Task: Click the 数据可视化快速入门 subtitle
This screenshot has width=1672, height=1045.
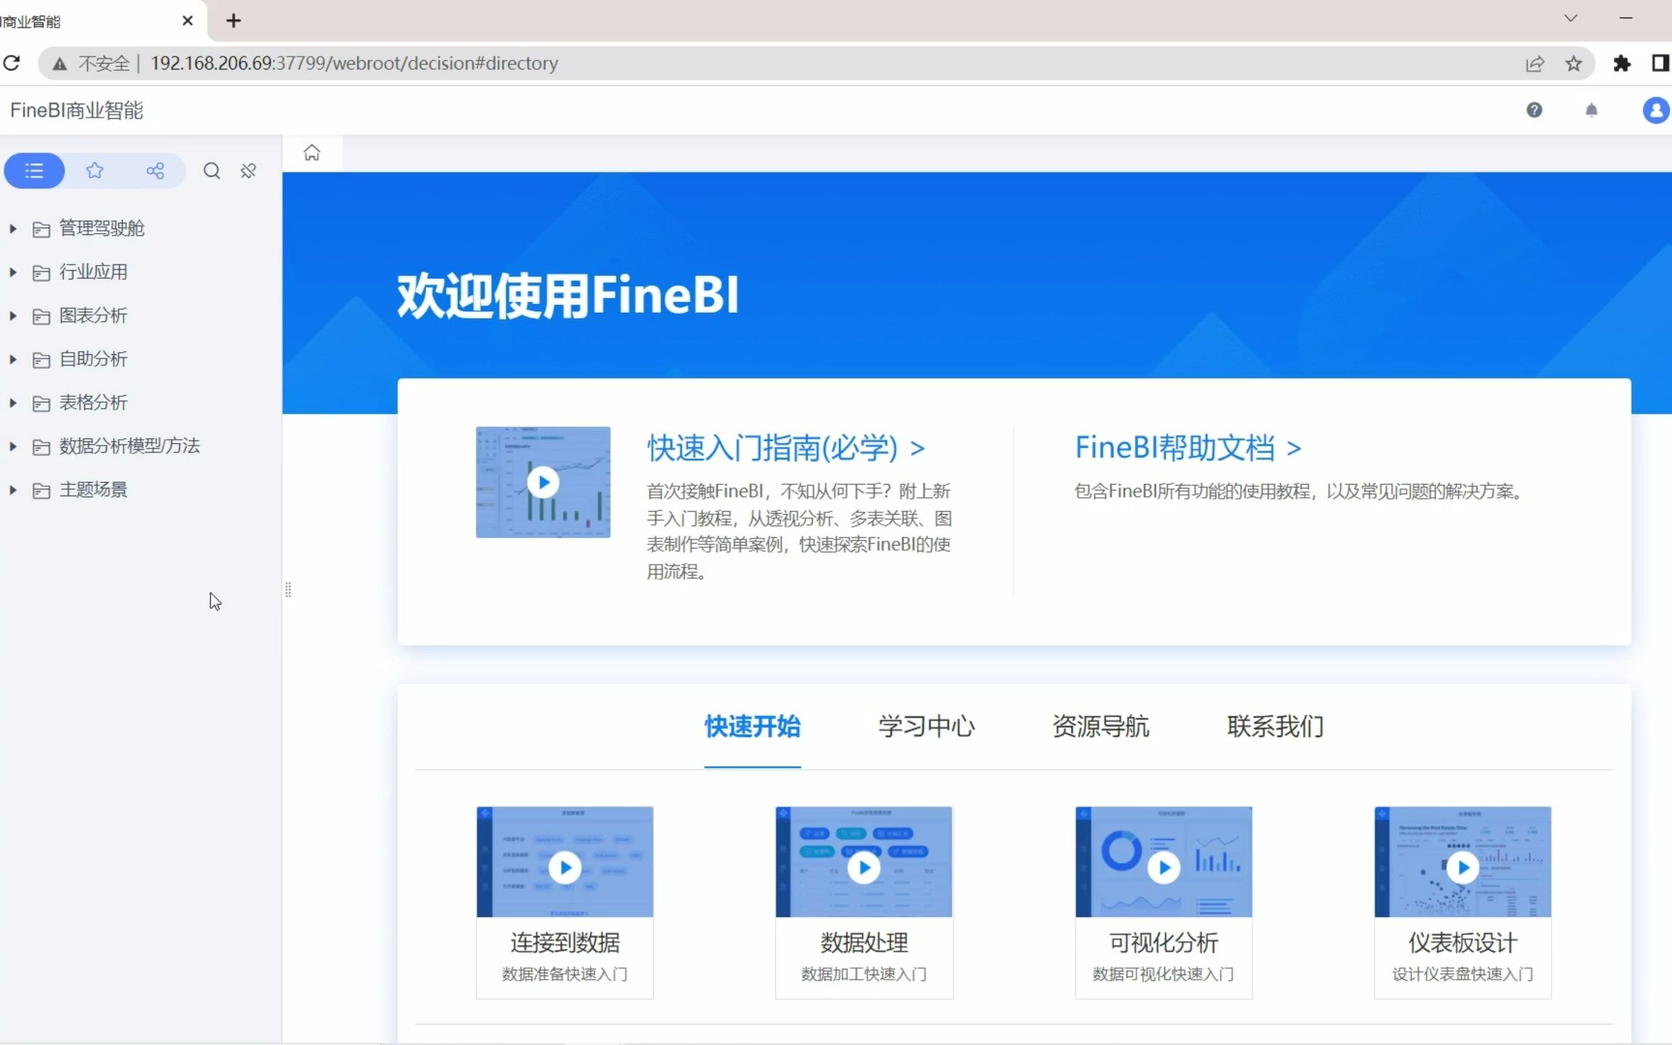Action: 1163,975
